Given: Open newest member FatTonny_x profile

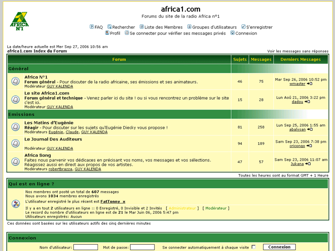Looking at the screenshot, I should tap(113, 202).
